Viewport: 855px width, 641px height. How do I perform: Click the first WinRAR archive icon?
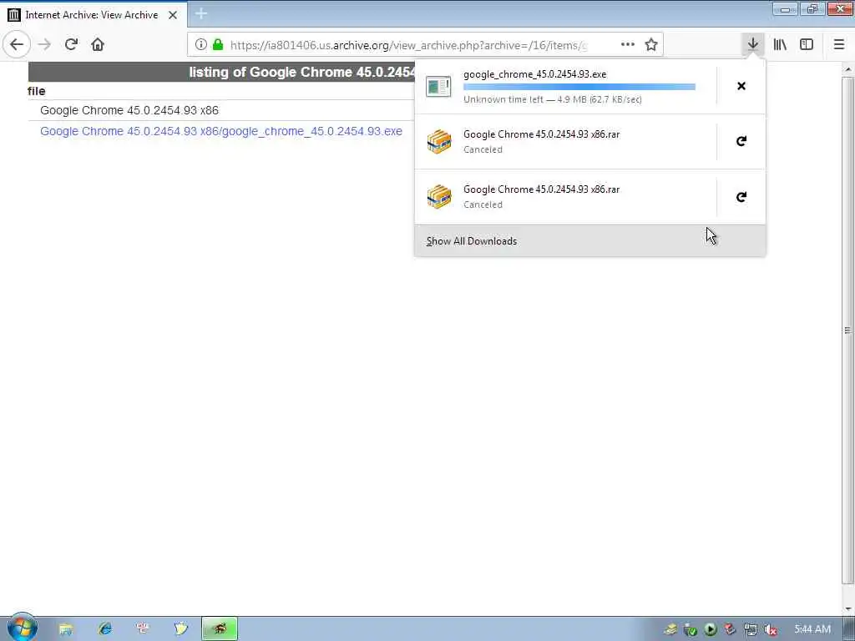pyautogui.click(x=439, y=142)
